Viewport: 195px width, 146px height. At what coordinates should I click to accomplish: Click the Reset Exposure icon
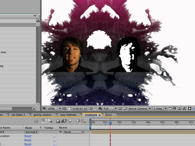coord(190,109)
